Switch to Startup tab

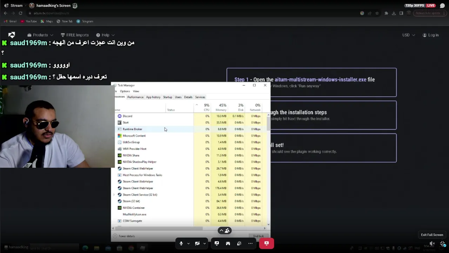[x=167, y=97]
